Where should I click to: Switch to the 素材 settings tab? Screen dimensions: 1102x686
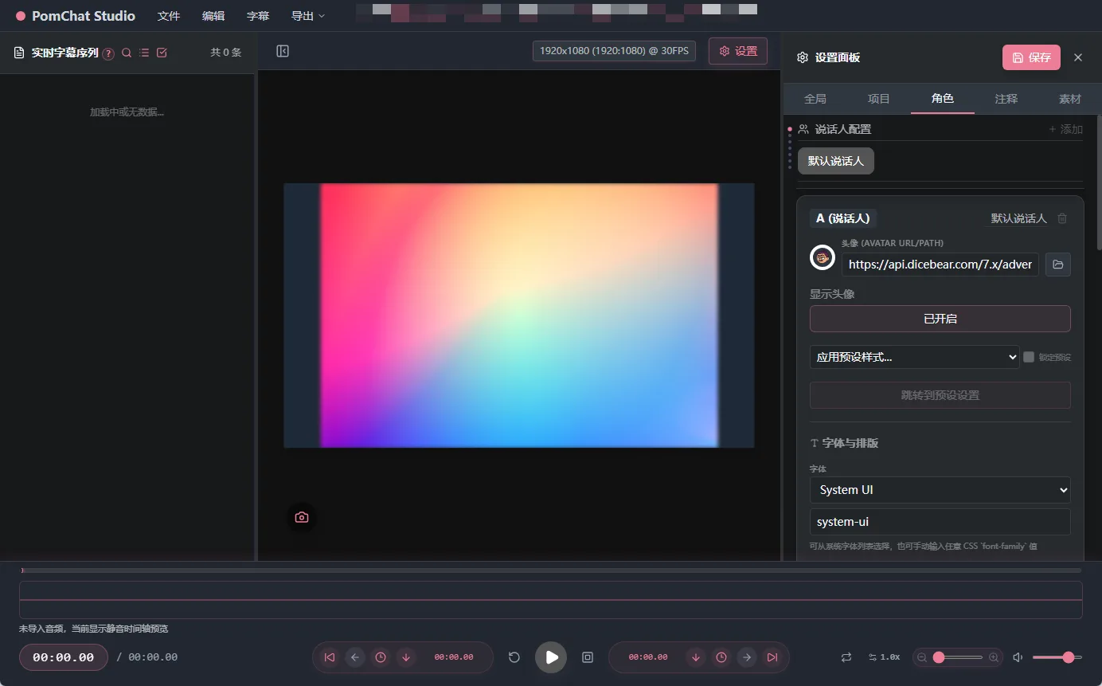pyautogui.click(x=1070, y=99)
